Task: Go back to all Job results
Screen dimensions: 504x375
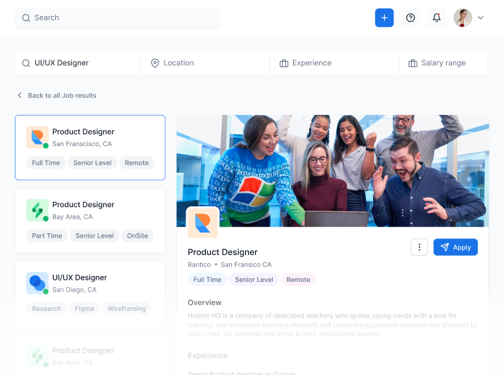Action: pos(62,95)
